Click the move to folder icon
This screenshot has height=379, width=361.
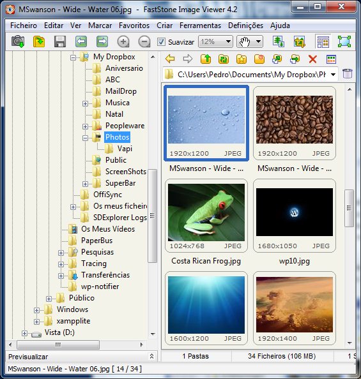(x=295, y=59)
